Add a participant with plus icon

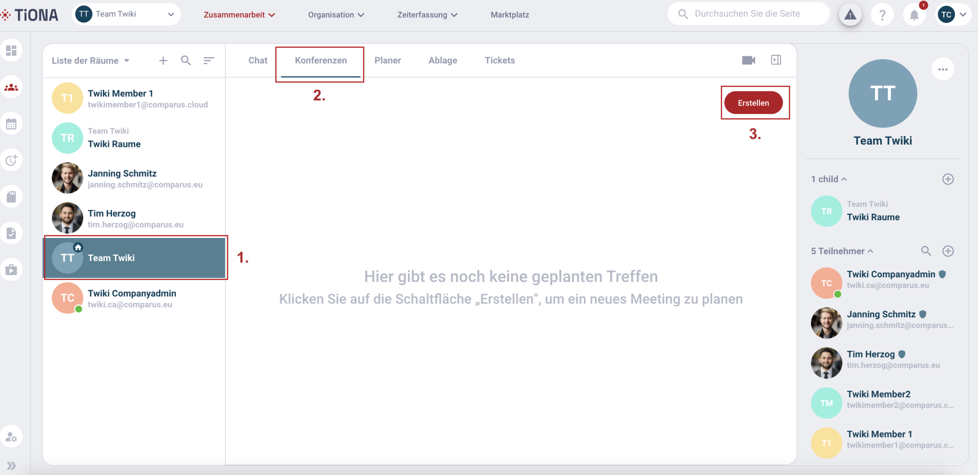948,251
